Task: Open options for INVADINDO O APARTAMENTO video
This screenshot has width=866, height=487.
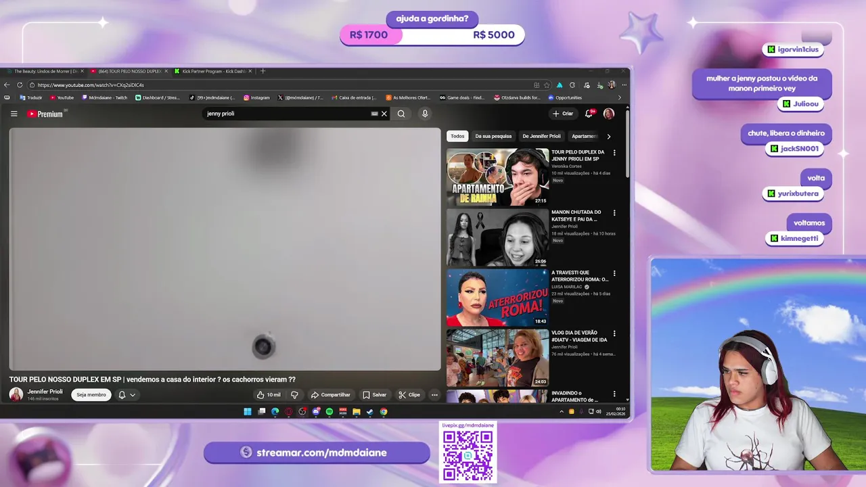Action: pos(614,394)
